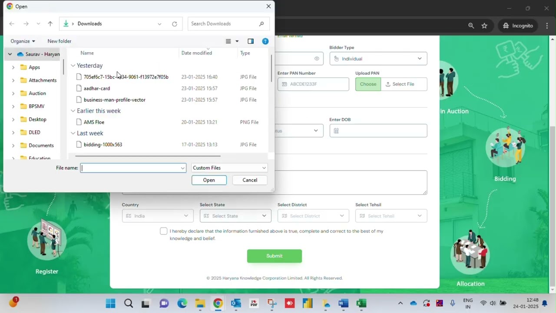Click the Search Downloads field
This screenshot has width=556, height=313.
(228, 24)
